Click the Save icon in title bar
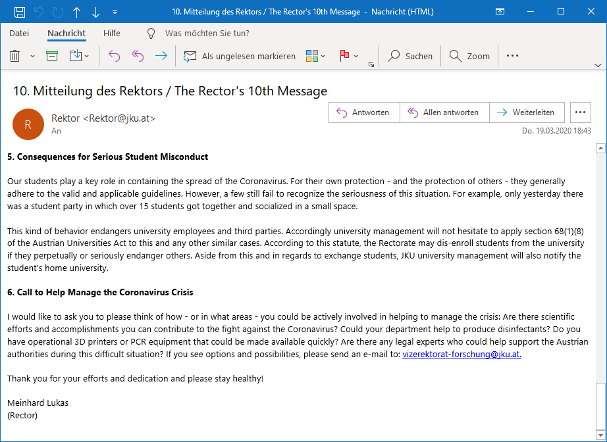 (x=20, y=12)
